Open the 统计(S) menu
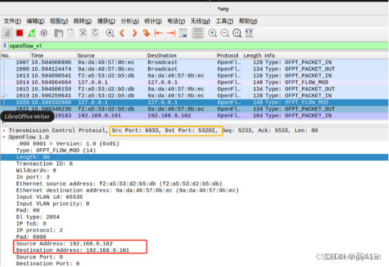The height and width of the screenshot is (267, 389). (x=153, y=21)
